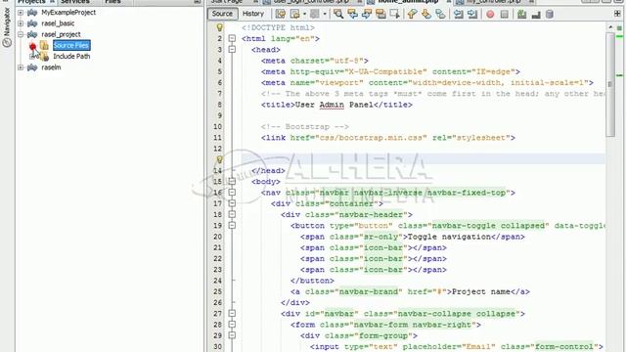Collapse the nav fold on line 16
Image resolution: width=626 pixels, height=352 pixels.
(x=232, y=193)
